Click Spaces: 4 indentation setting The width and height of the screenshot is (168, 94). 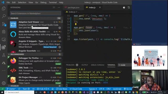(x=93, y=89)
